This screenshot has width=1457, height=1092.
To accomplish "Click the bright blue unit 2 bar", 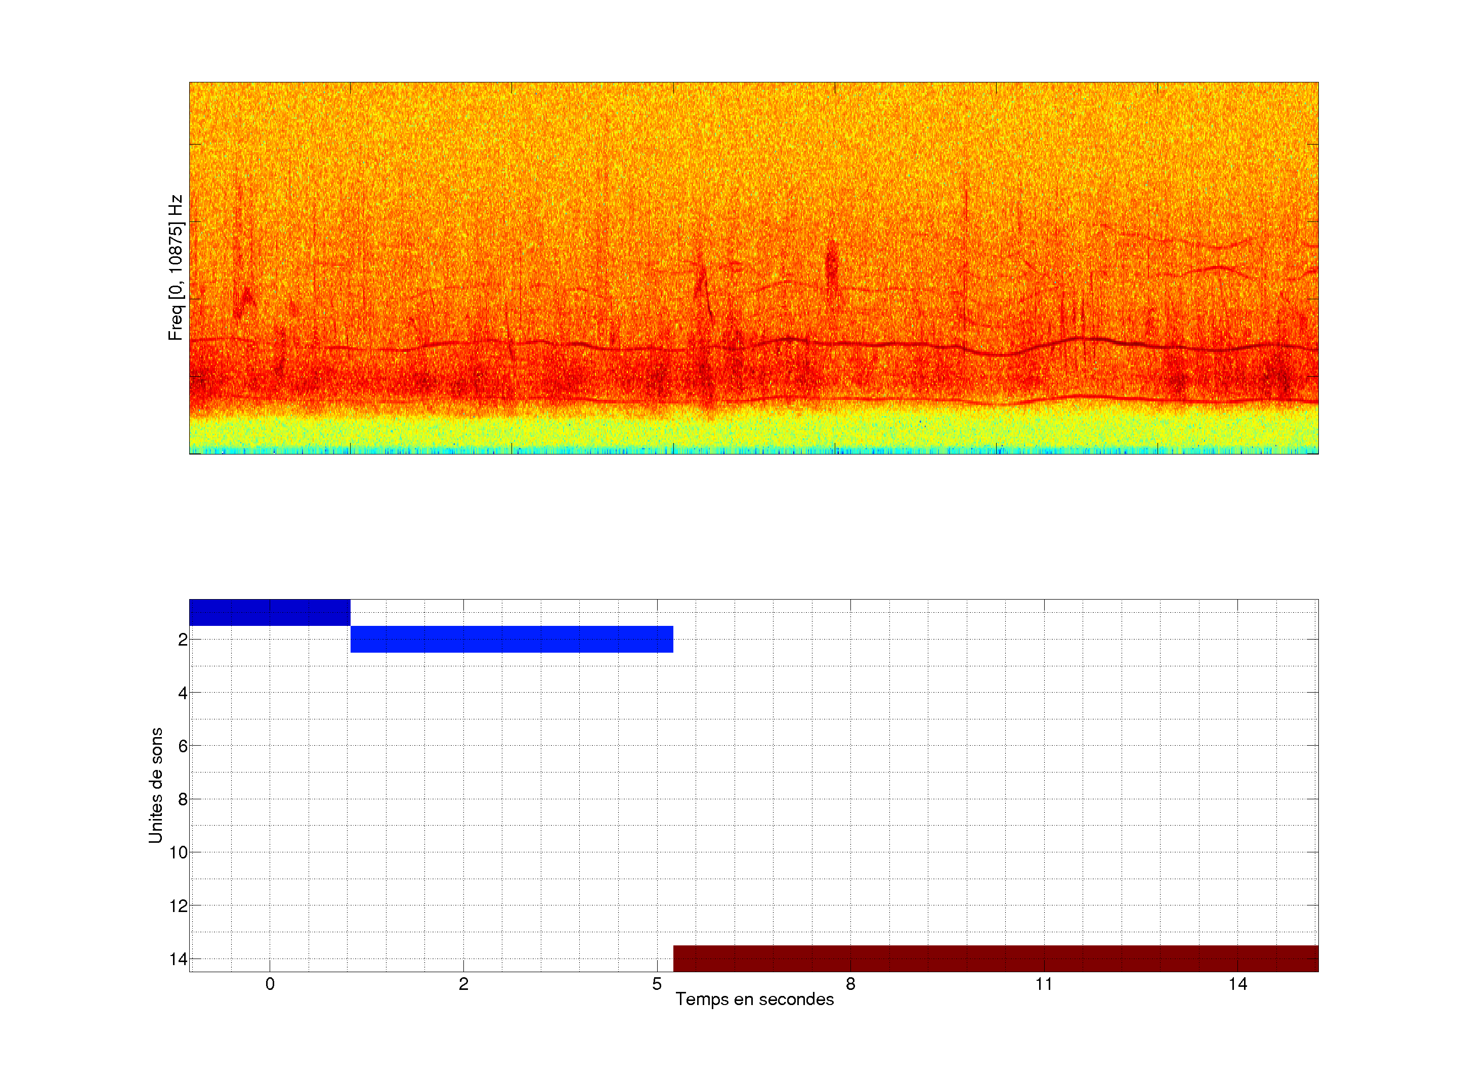I will (x=511, y=639).
